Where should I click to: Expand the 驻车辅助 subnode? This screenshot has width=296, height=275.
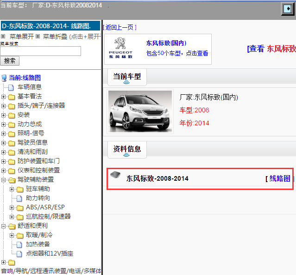12,189
